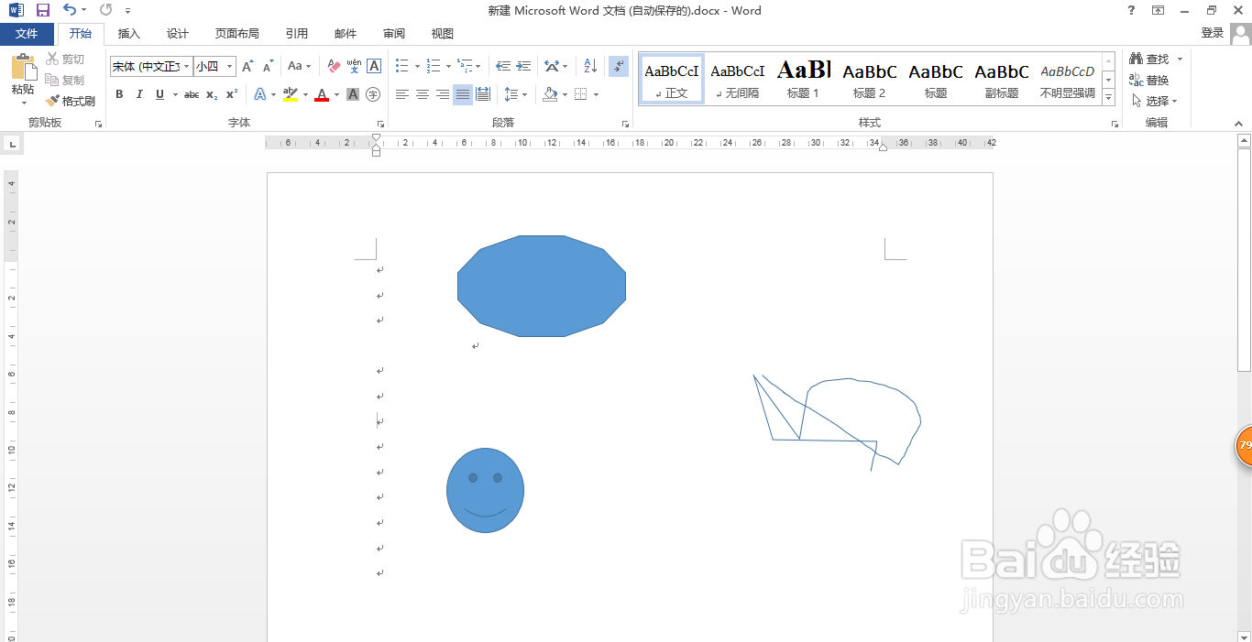Switch to Design (设计) tab
This screenshot has height=642, width=1252.
click(x=178, y=34)
